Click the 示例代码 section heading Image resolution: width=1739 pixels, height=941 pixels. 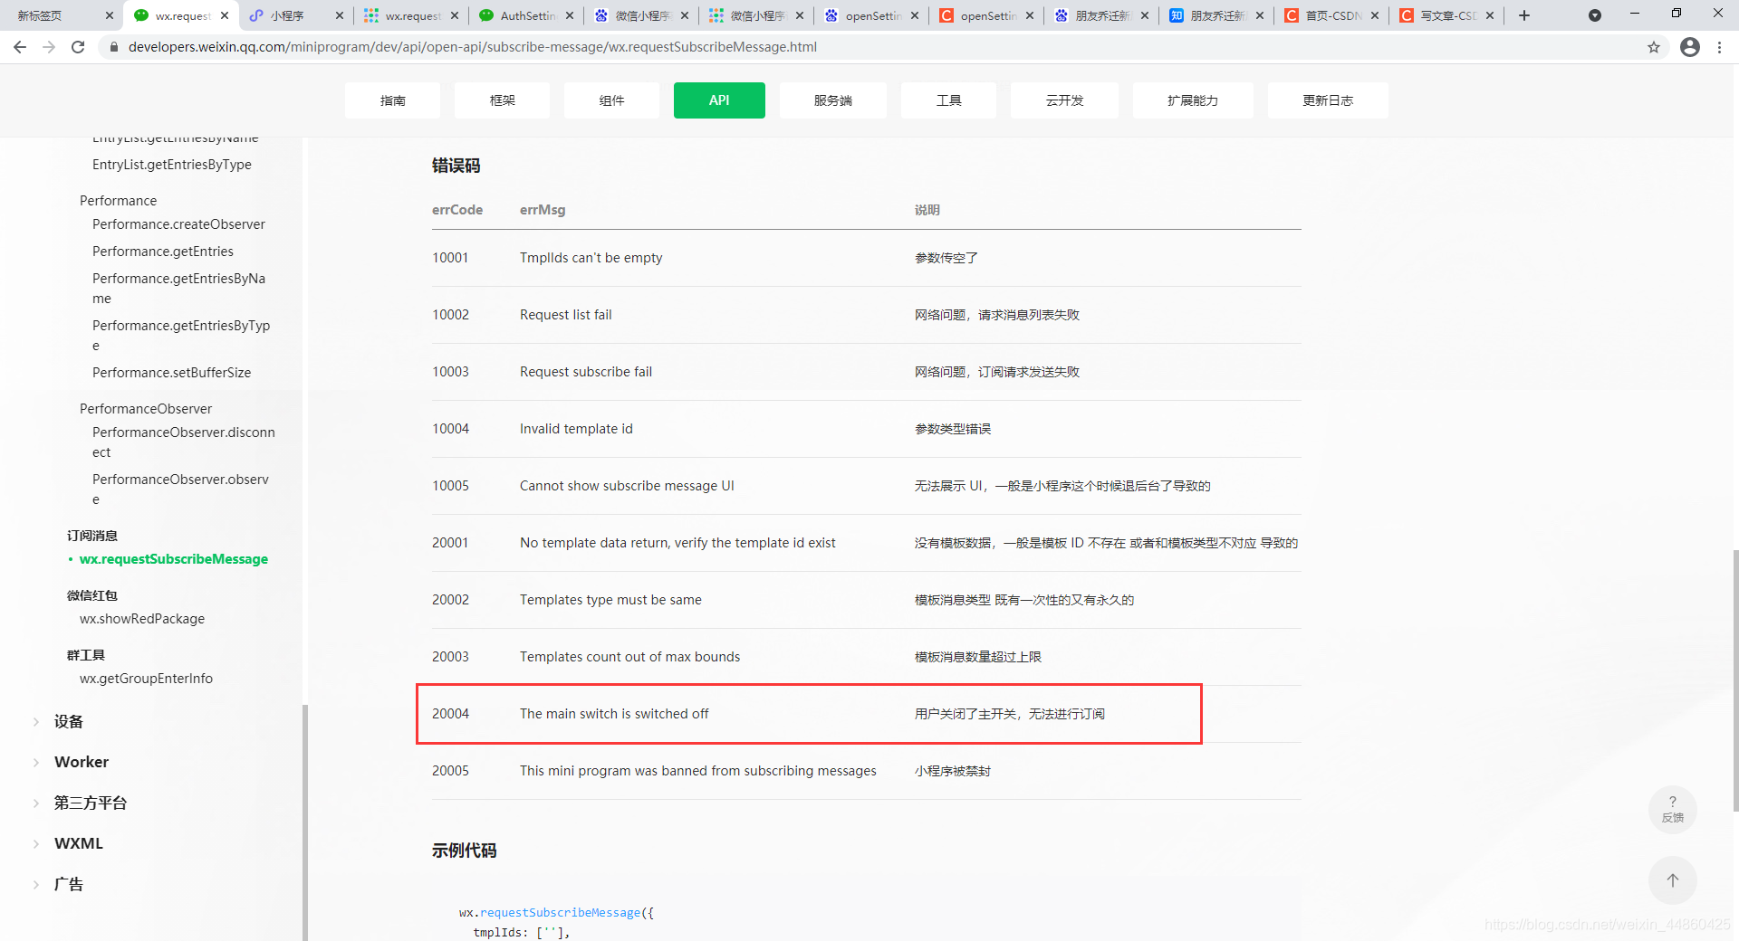464,851
